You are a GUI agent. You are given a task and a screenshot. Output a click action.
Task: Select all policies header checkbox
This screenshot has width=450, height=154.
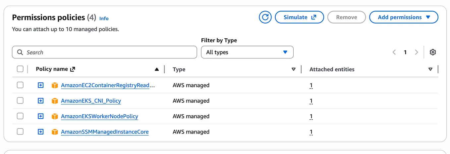pos(20,69)
